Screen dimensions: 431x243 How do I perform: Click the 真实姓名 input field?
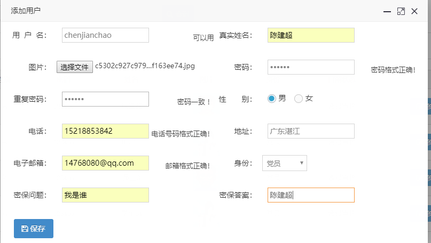point(311,35)
